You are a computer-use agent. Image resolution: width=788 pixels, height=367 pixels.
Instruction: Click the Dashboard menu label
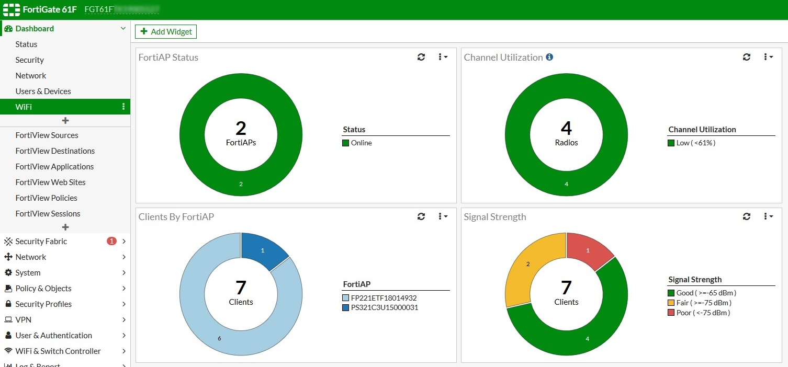(35, 29)
